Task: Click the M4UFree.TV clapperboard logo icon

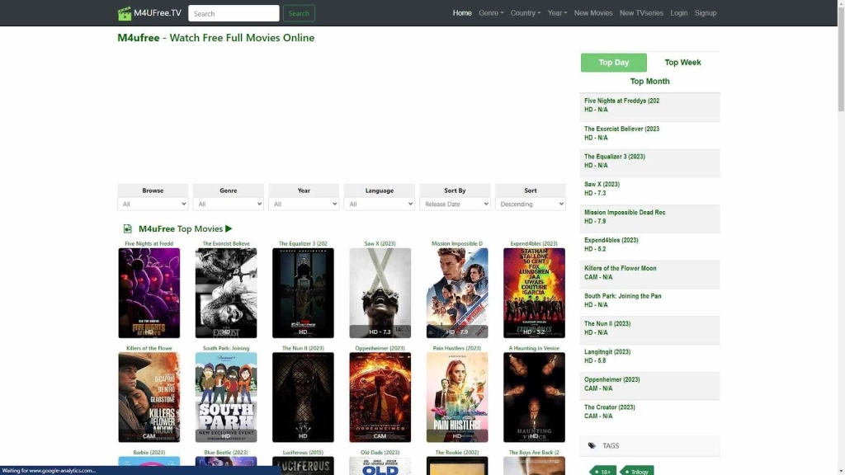Action: pyautogui.click(x=125, y=13)
